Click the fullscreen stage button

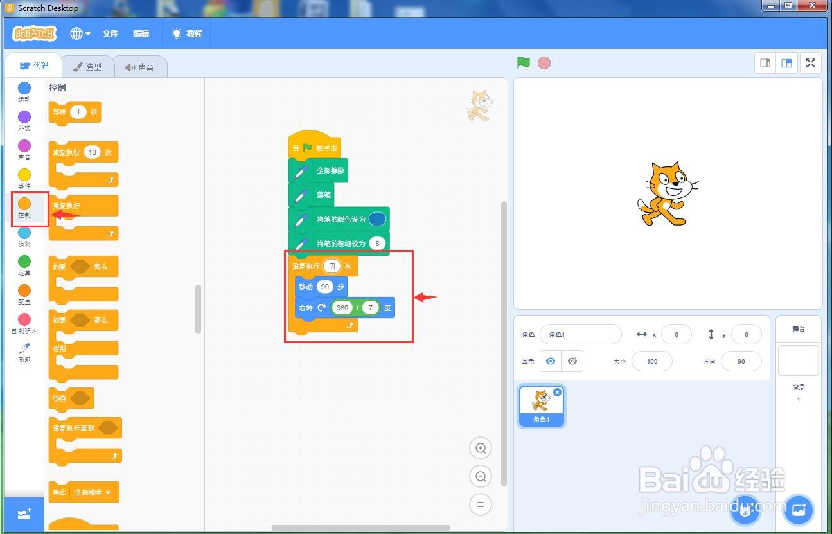810,63
